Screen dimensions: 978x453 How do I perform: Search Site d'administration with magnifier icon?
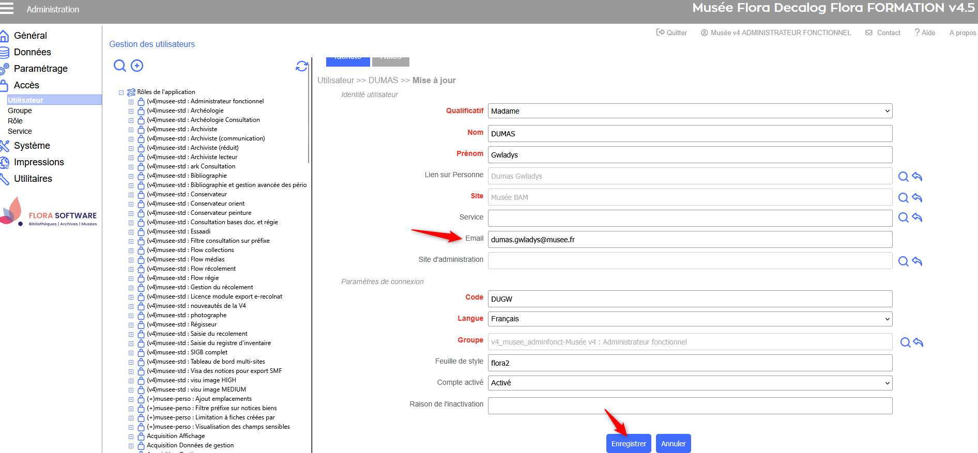[x=903, y=261]
